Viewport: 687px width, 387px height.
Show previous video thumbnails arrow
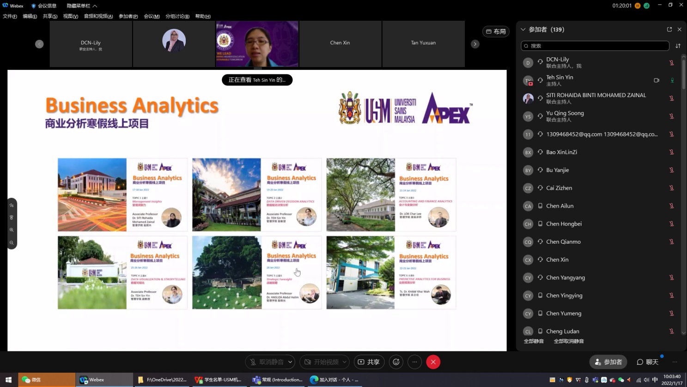tap(39, 44)
